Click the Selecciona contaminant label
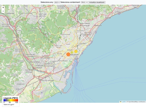This screenshot has width=146, height=109. [70, 2]
